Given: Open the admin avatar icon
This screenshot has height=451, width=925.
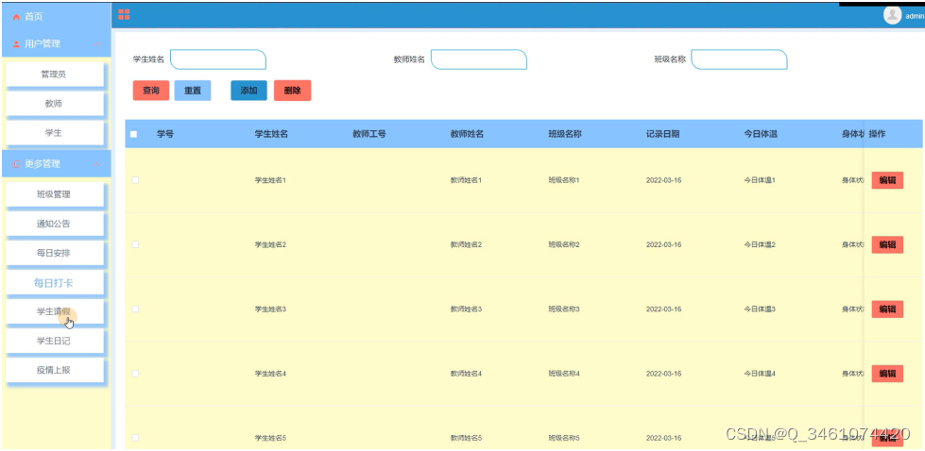Looking at the screenshot, I should (892, 15).
